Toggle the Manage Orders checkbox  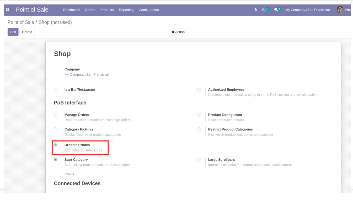coord(55,115)
